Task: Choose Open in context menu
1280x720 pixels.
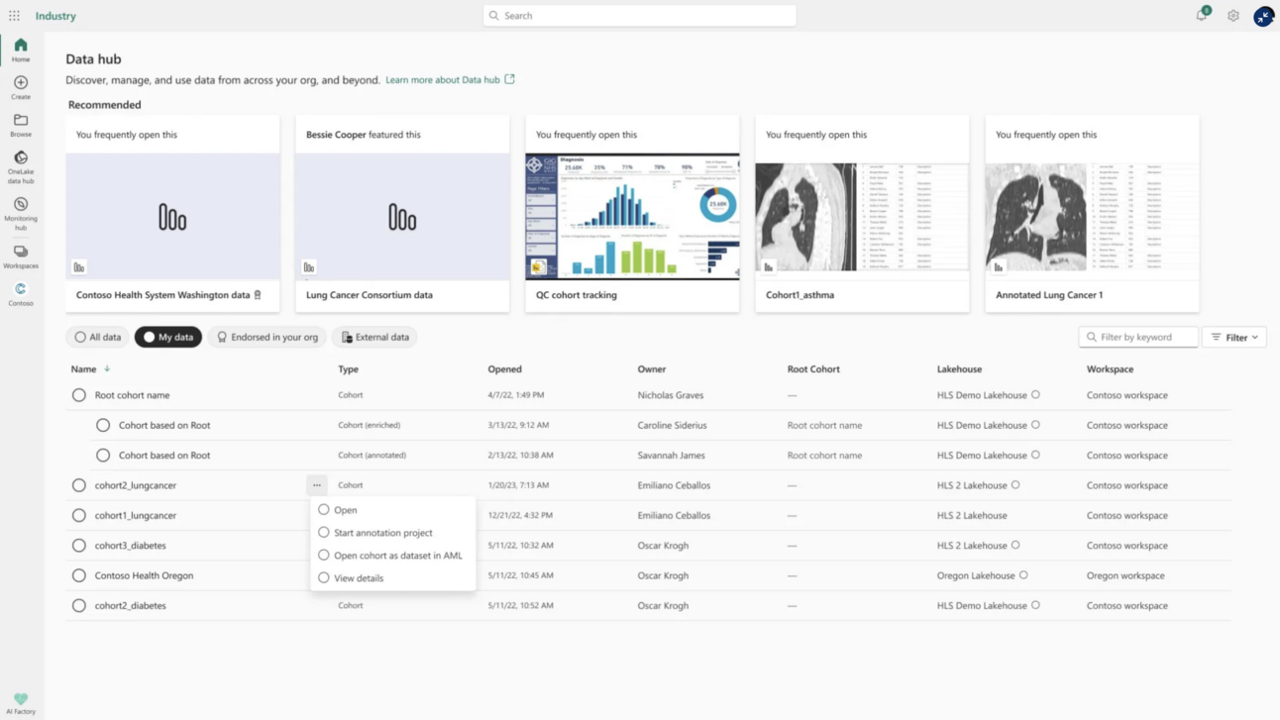Action: tap(392, 510)
